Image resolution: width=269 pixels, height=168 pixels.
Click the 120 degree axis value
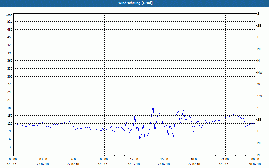click(10, 123)
